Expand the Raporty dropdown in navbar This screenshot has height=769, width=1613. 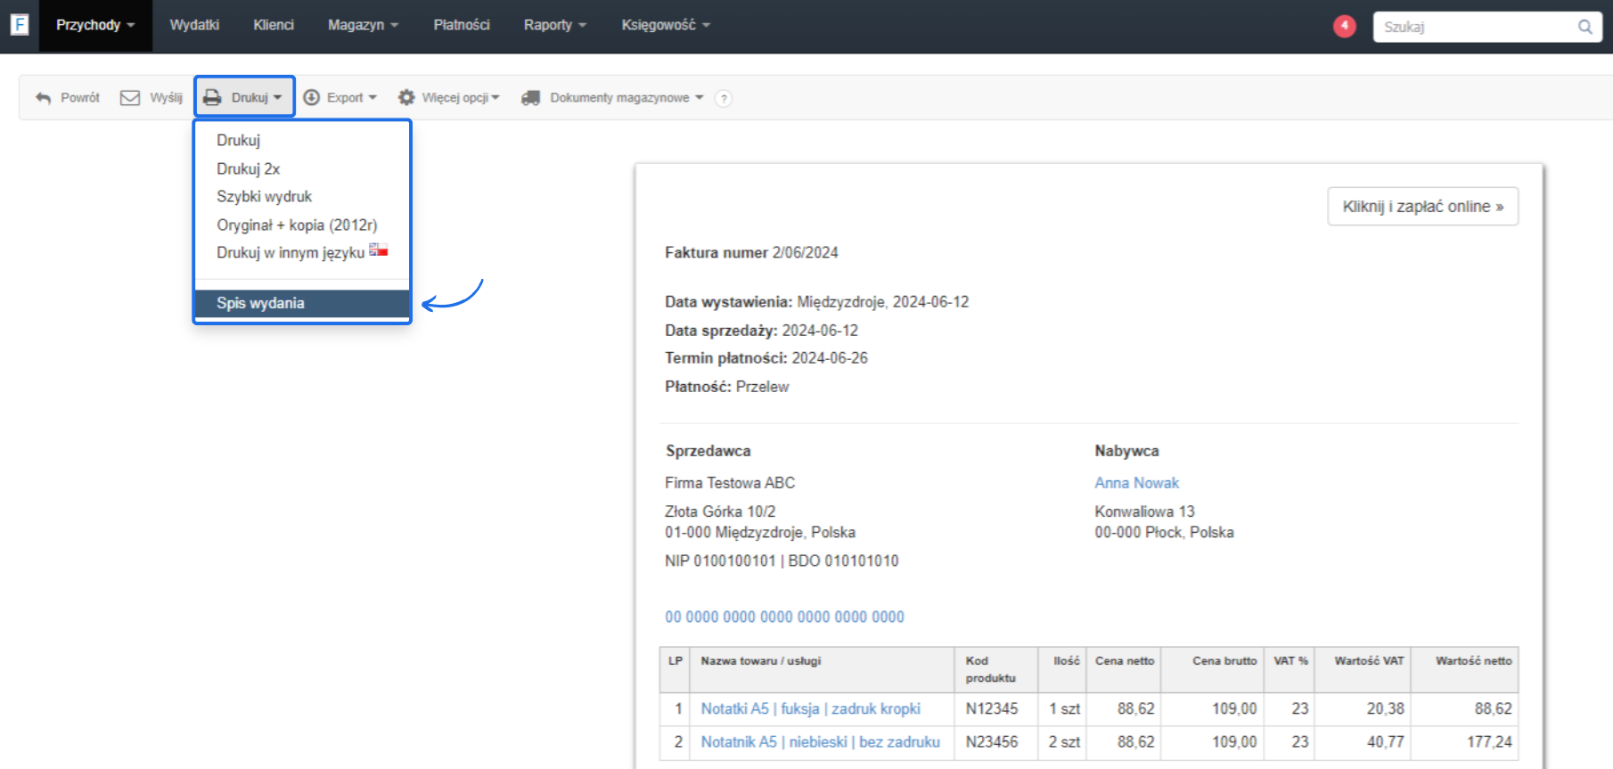pos(554,25)
